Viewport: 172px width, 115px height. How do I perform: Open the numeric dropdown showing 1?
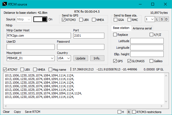coord(150,19)
